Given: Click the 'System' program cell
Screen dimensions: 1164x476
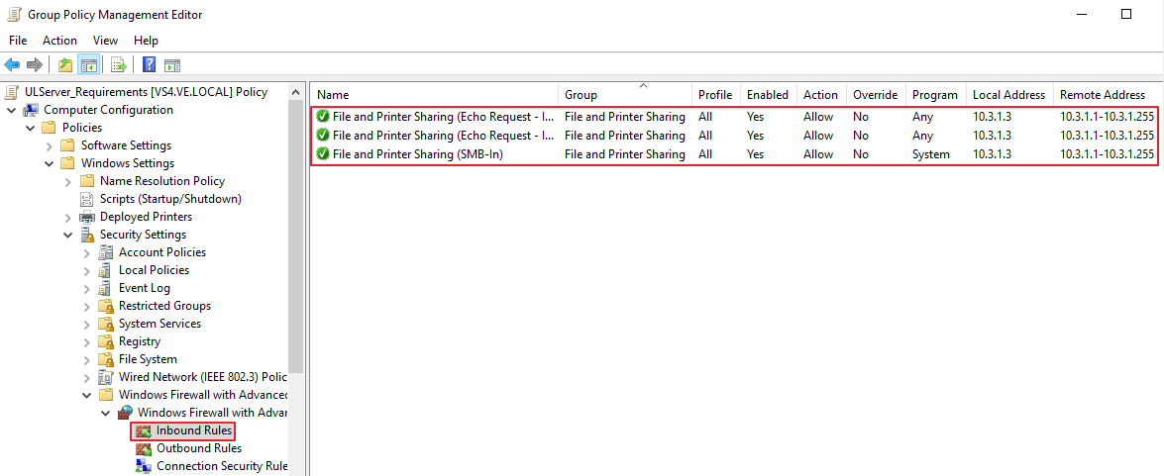Looking at the screenshot, I should pos(930,154).
